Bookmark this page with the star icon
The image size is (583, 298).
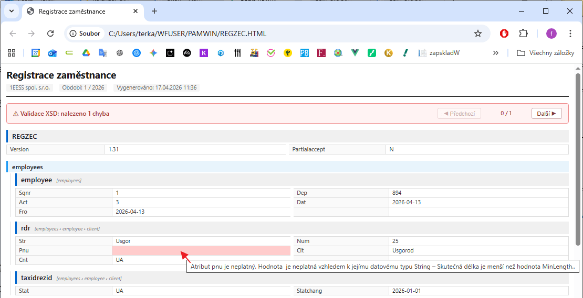(478, 34)
